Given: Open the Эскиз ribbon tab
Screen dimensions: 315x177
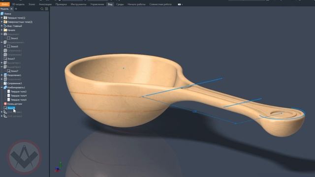Looking at the screenshot, I should tap(31, 4).
